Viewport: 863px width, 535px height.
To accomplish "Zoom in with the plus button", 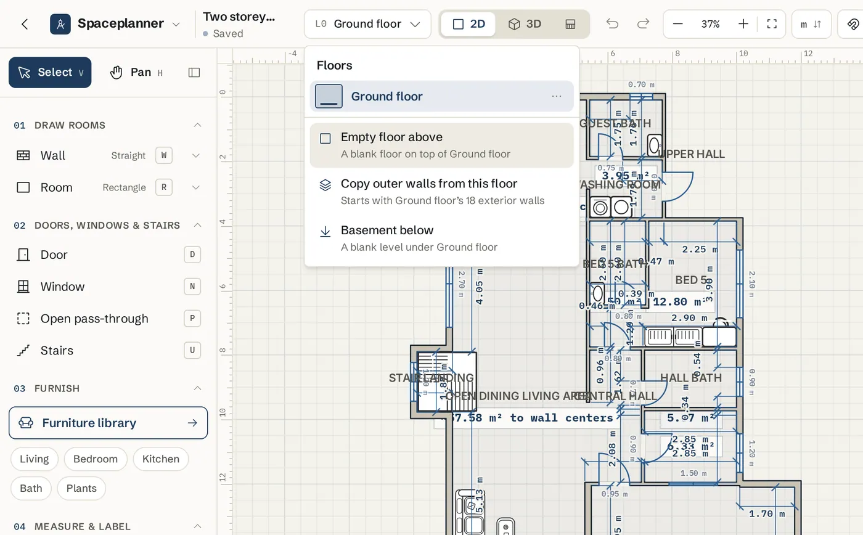I will (743, 24).
